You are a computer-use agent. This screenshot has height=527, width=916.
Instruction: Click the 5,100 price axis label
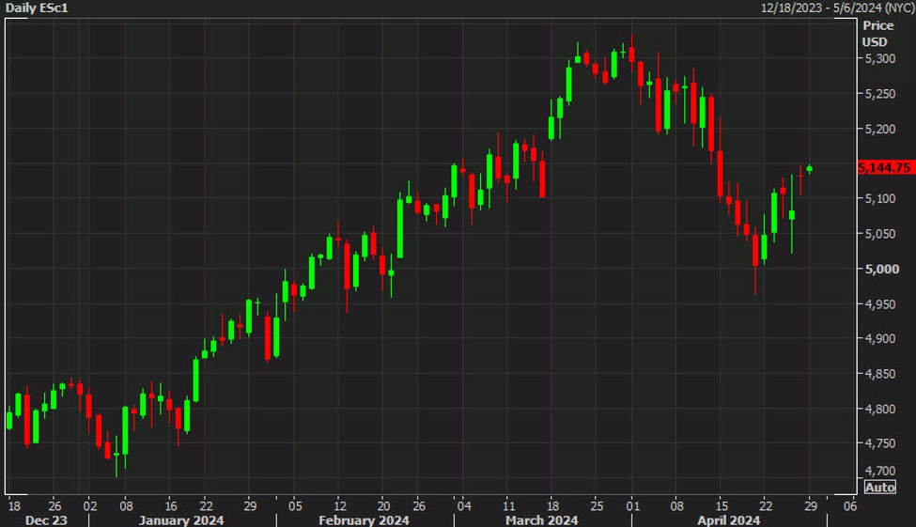pos(879,199)
